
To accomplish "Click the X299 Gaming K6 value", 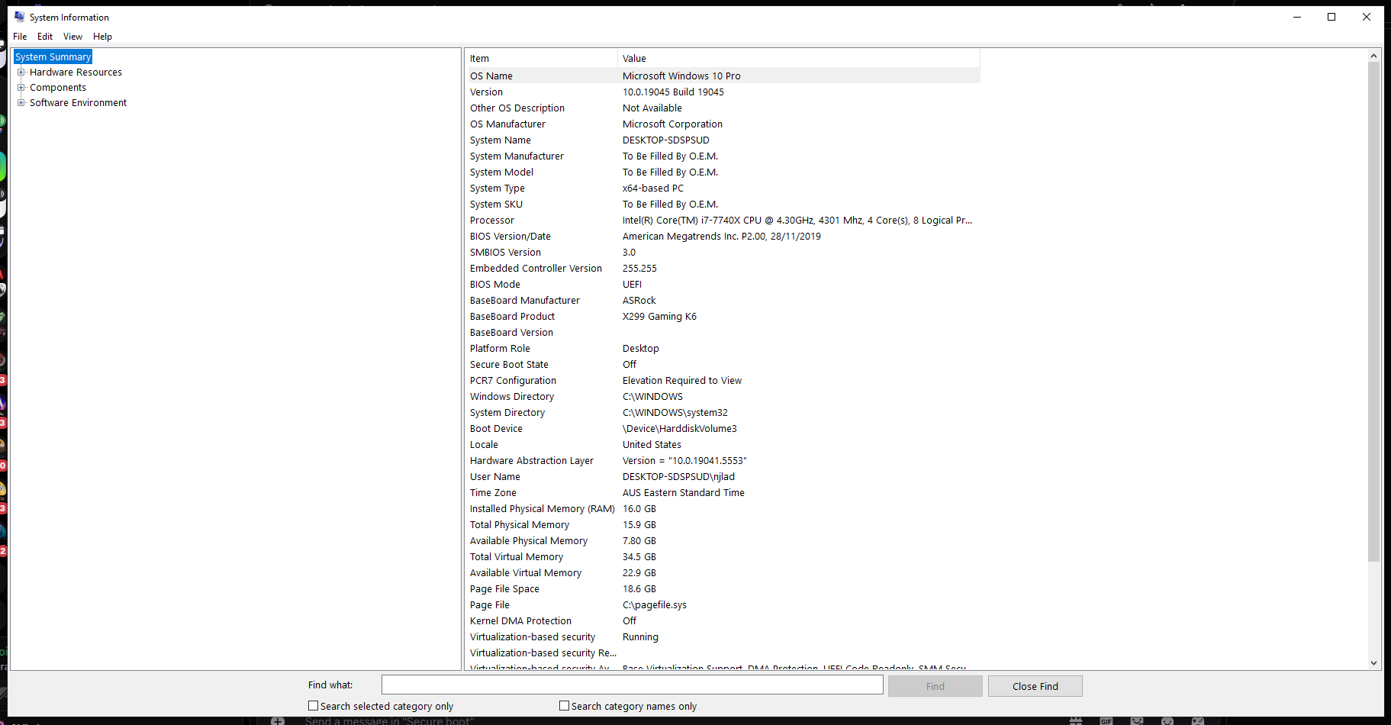I will point(659,317).
